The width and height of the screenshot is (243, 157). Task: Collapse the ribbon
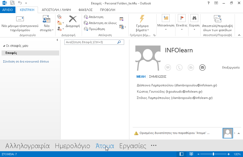coord(239,35)
